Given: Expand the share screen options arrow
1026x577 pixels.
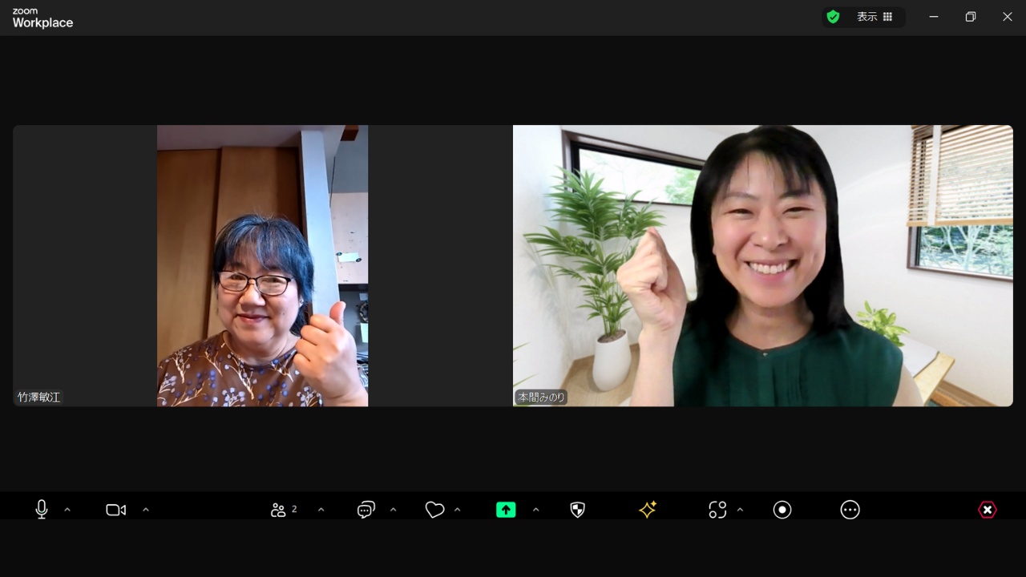Looking at the screenshot, I should pos(536,510).
